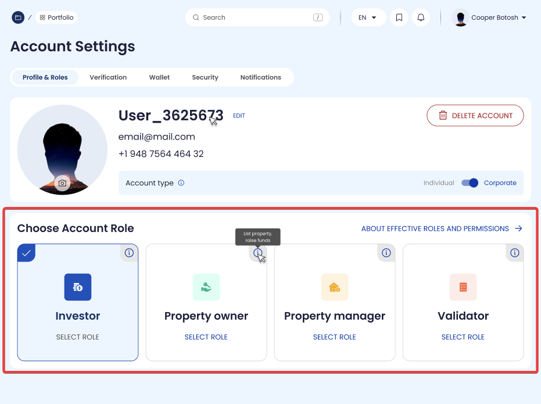Viewport: 541px width, 404px height.
Task: Expand the Cooper Botosh user menu
Action: click(492, 17)
